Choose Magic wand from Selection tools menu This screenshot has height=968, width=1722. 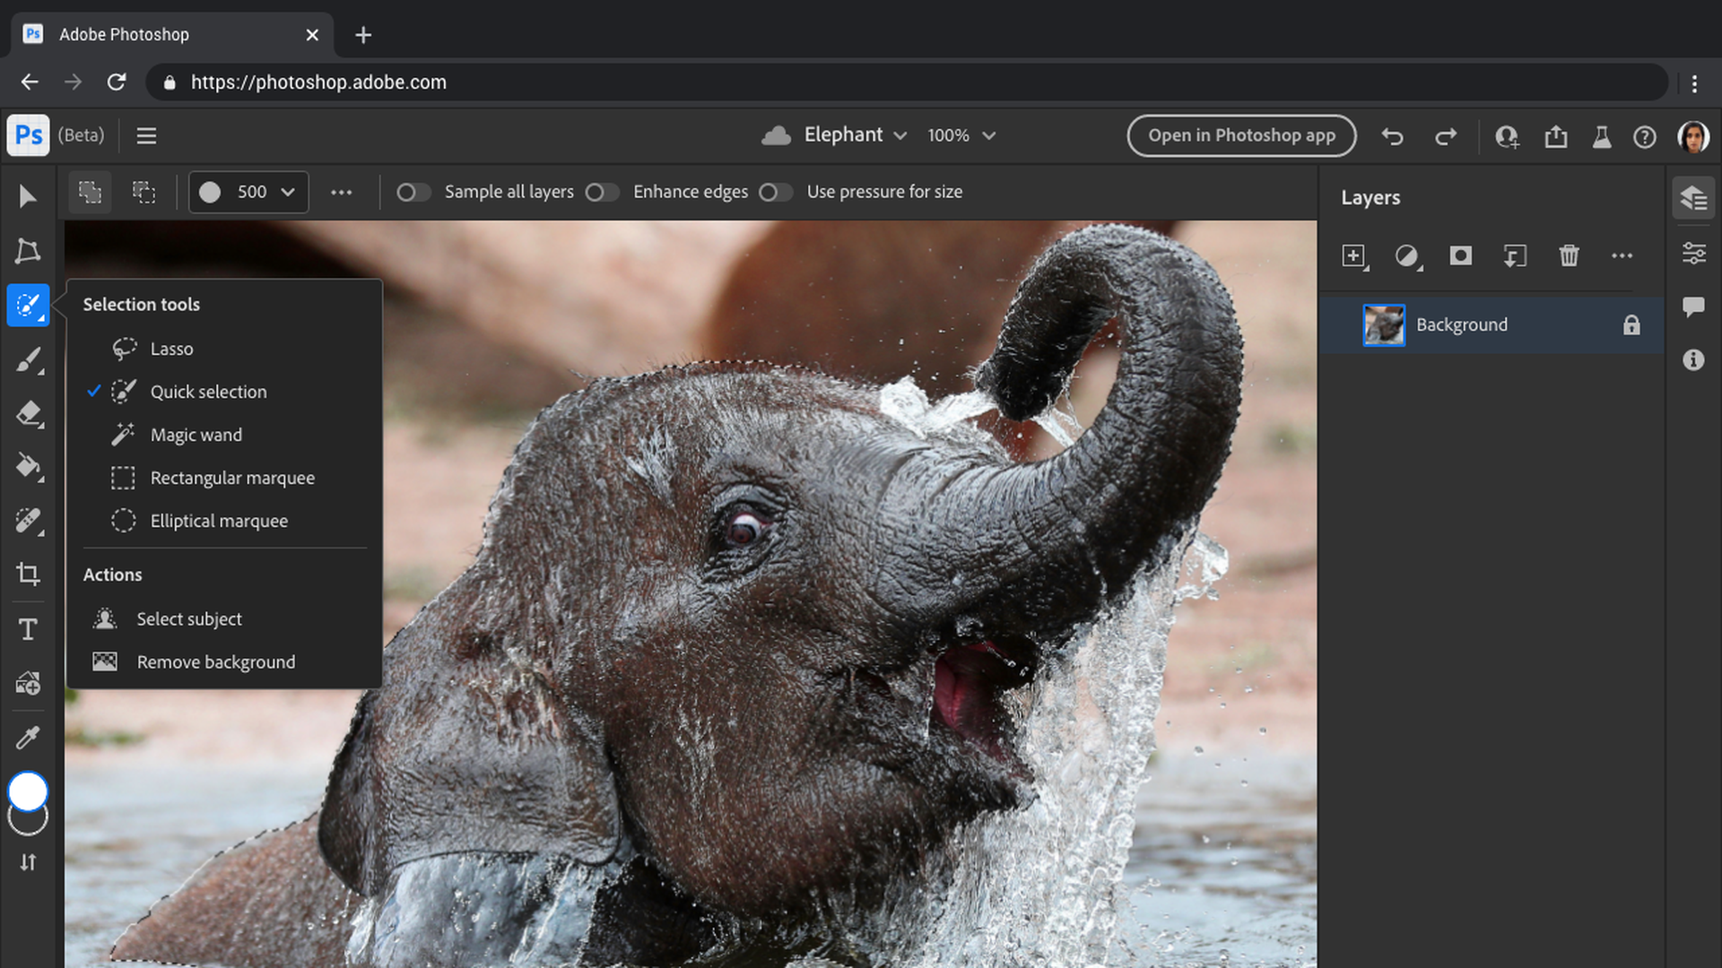click(x=196, y=434)
